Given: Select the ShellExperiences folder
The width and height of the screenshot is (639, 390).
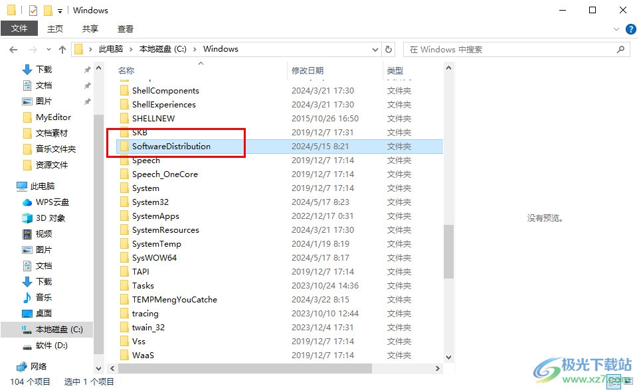Looking at the screenshot, I should 164,105.
